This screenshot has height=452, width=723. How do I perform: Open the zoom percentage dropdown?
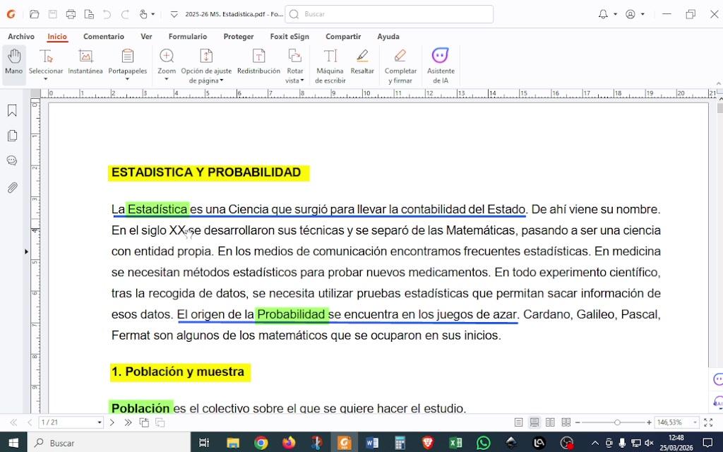(695, 422)
